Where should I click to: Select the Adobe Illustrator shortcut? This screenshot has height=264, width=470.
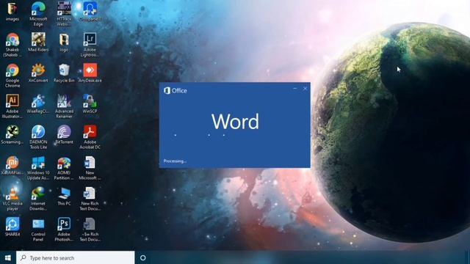(x=12, y=106)
